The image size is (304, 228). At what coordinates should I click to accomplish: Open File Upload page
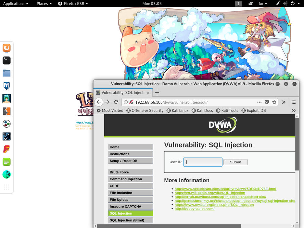(131, 200)
